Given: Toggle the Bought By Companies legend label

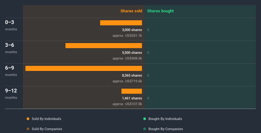Looking at the screenshot, I should [x=166, y=129].
